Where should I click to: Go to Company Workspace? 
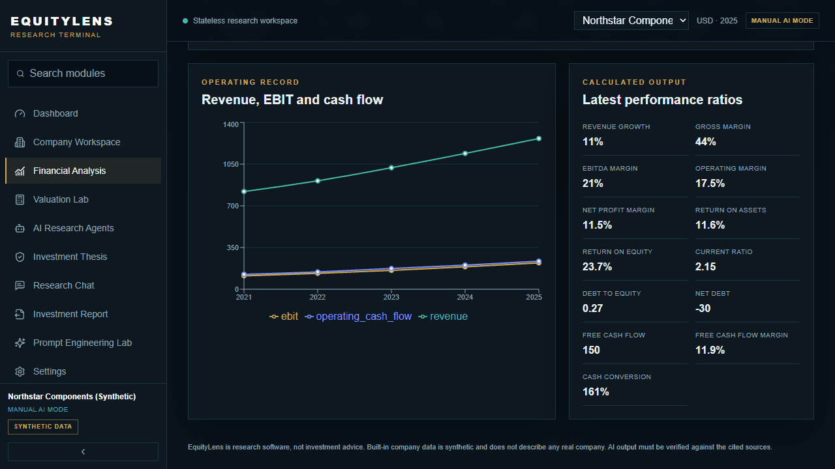83,142
